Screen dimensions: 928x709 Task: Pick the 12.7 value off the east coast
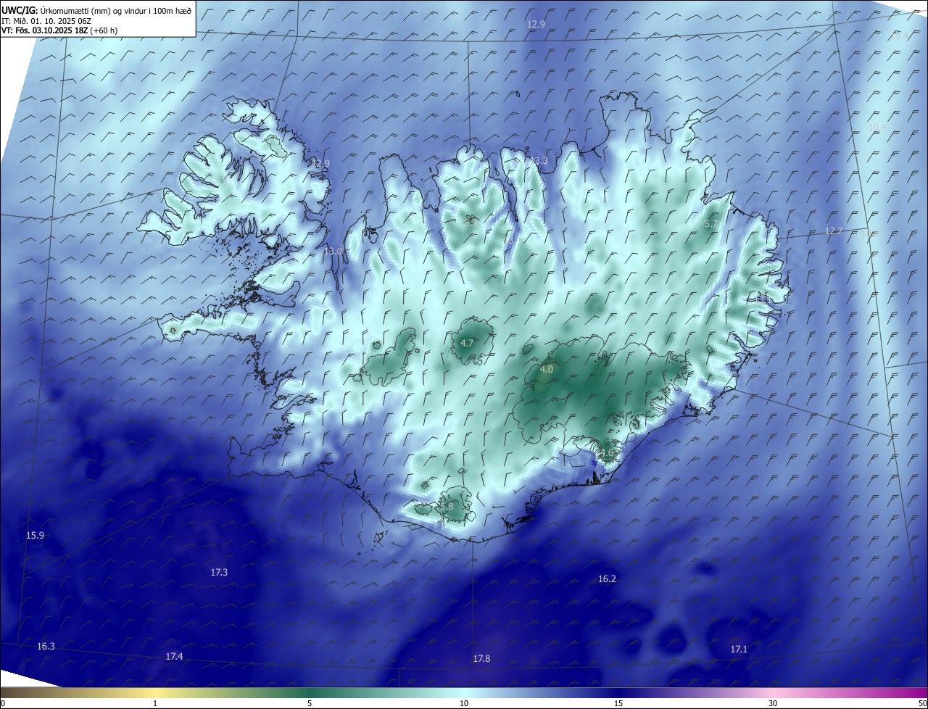point(834,231)
